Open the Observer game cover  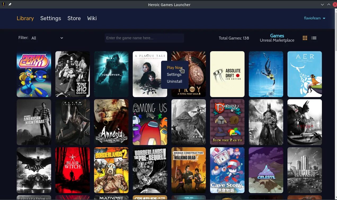point(111,74)
